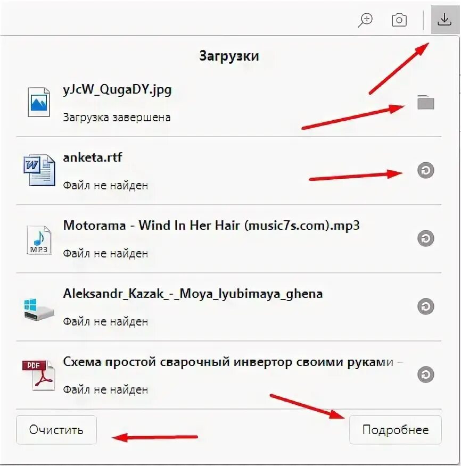Select Aleksandr_Kazak_-_Moya_lyubimaya_ghena entry
The width and height of the screenshot is (461, 466).
click(228, 307)
